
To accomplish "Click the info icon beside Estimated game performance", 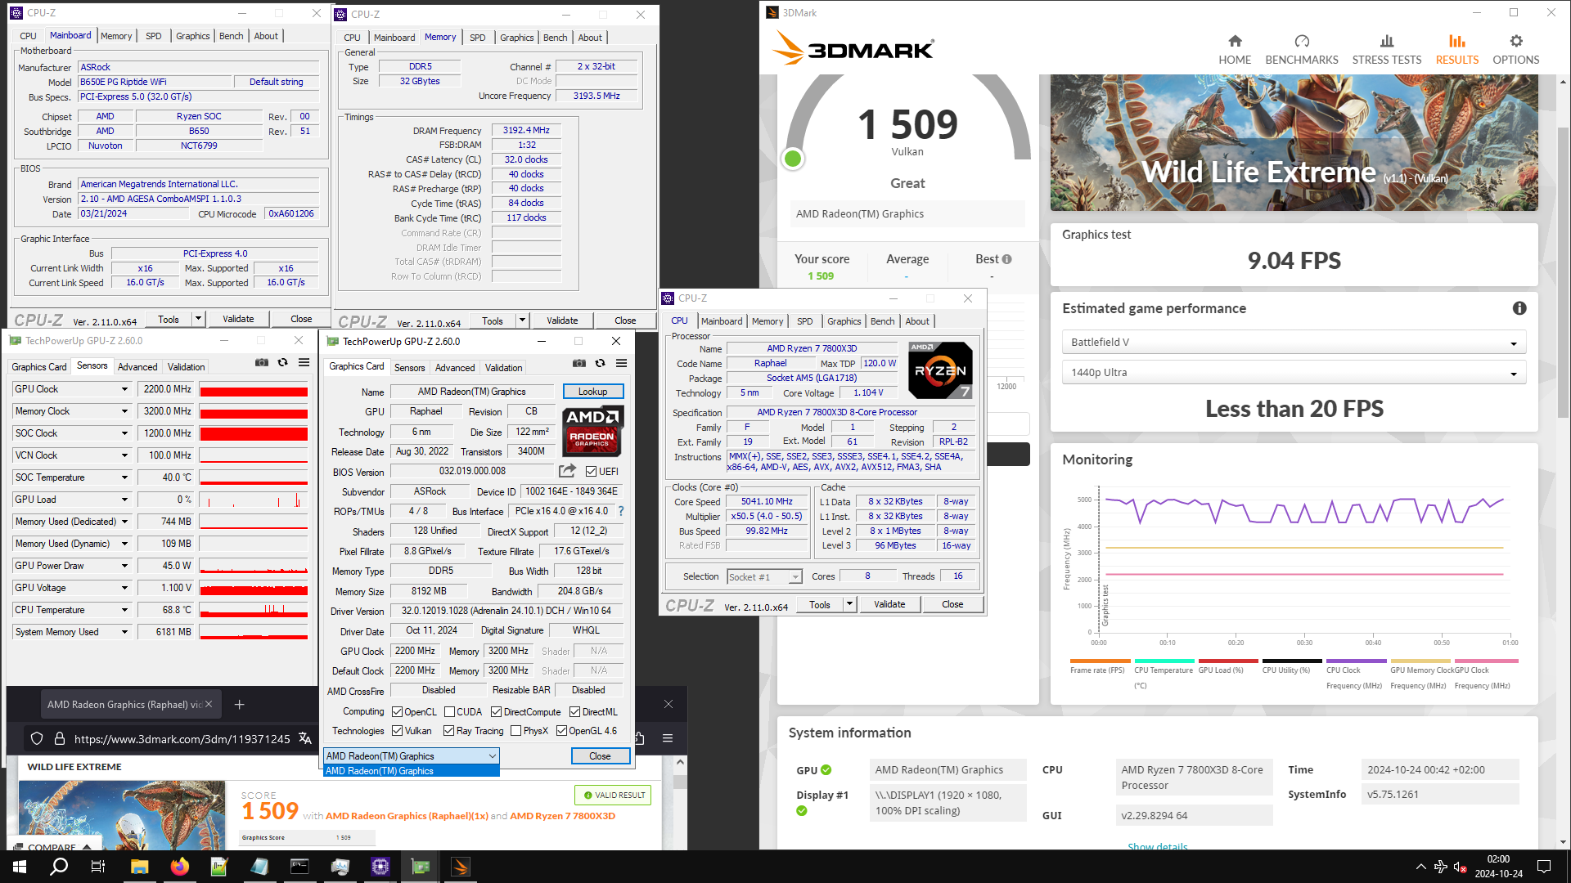I will 1519,308.
